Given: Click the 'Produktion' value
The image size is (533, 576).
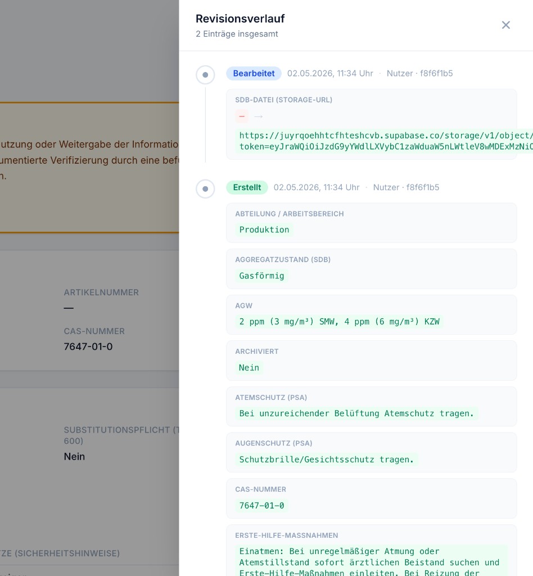Looking at the screenshot, I should coord(264,229).
